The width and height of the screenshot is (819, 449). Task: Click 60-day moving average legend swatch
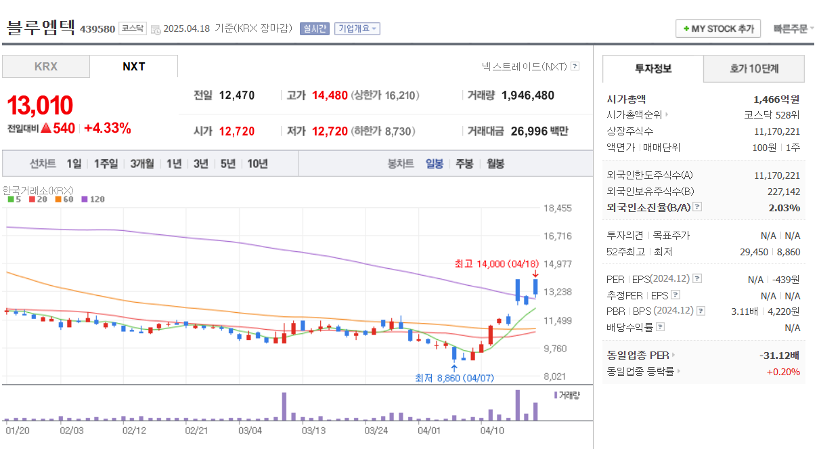point(58,200)
